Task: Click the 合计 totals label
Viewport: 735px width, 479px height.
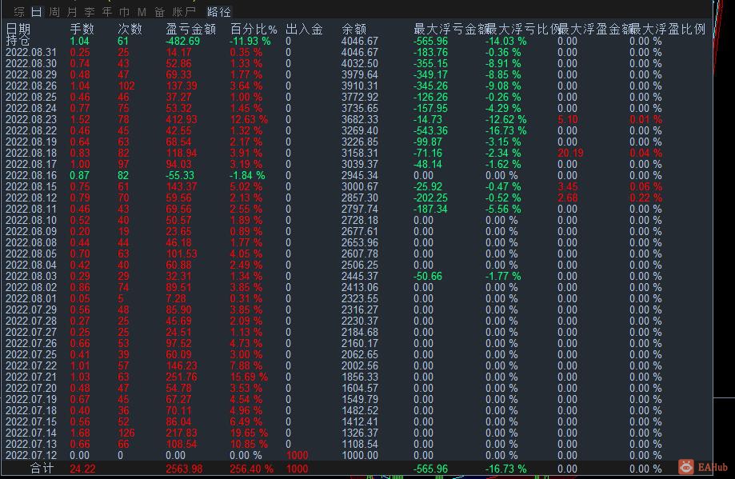Action: pyautogui.click(x=42, y=469)
